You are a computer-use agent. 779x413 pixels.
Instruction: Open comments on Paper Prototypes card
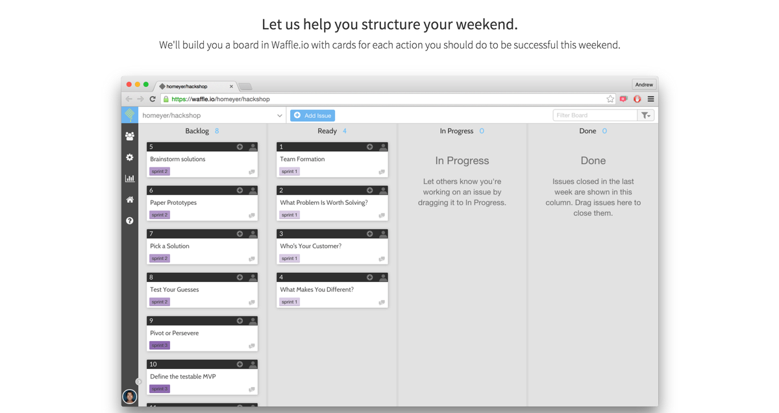[x=252, y=215]
